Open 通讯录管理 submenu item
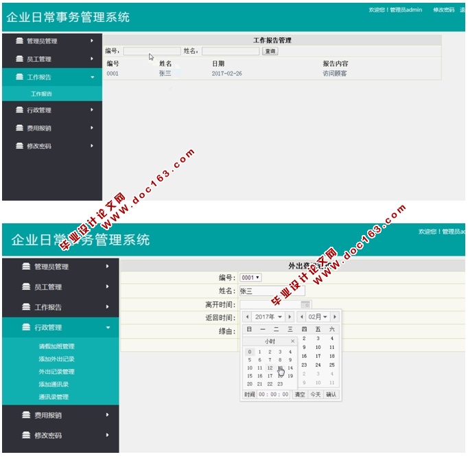This screenshot has width=468, height=459. [x=54, y=397]
